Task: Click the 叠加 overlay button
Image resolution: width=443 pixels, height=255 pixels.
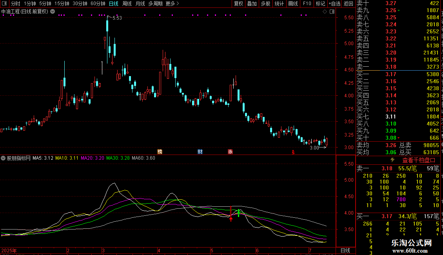Action: click(x=252, y=4)
